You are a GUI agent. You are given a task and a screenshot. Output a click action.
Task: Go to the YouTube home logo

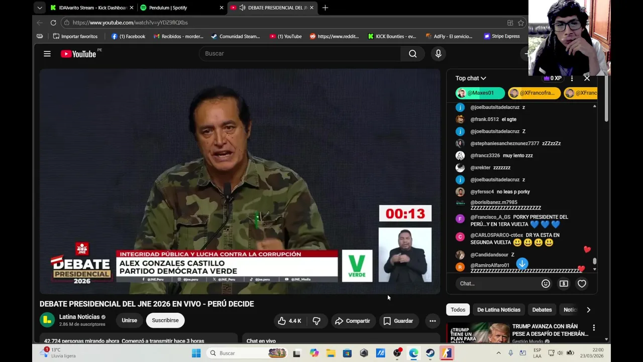pos(78,54)
